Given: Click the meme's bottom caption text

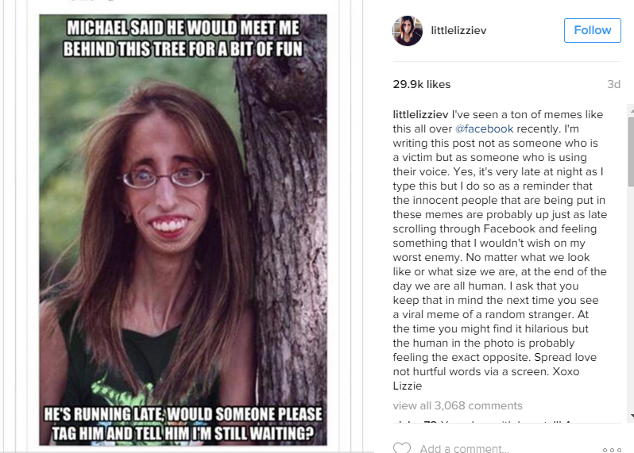Looking at the screenshot, I should 183,424.
